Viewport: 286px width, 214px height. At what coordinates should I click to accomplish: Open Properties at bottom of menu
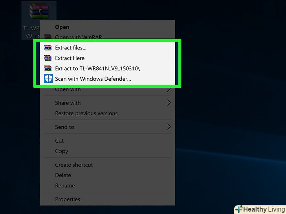click(107, 199)
